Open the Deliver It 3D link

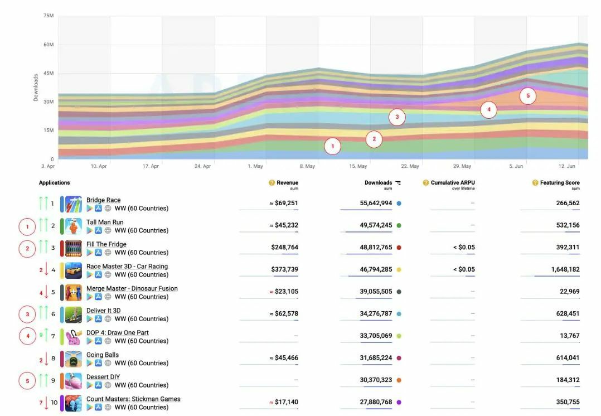click(x=104, y=311)
